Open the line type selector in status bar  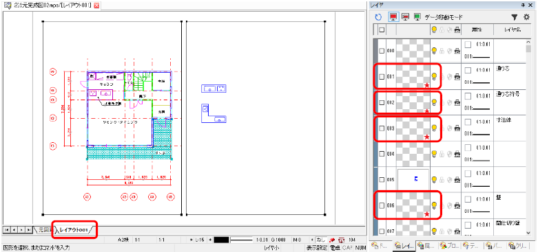tap(241, 240)
